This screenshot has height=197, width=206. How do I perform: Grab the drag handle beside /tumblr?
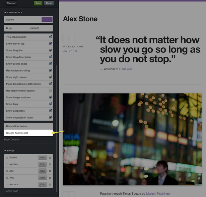coord(7,158)
